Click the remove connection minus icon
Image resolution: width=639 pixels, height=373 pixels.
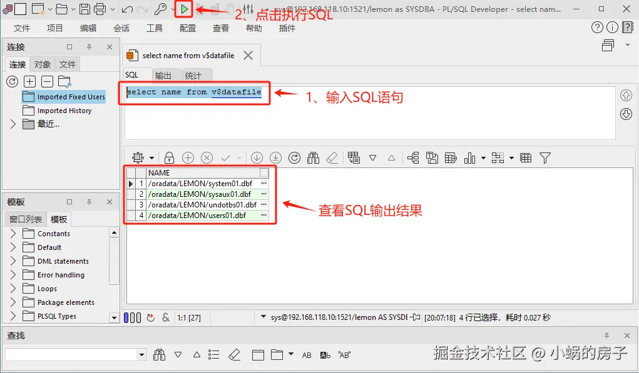pyautogui.click(x=48, y=82)
